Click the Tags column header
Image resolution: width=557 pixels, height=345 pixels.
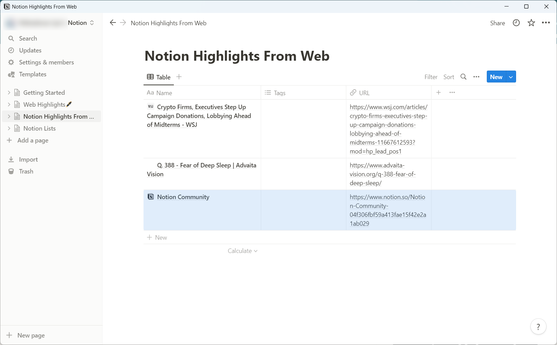click(x=303, y=93)
